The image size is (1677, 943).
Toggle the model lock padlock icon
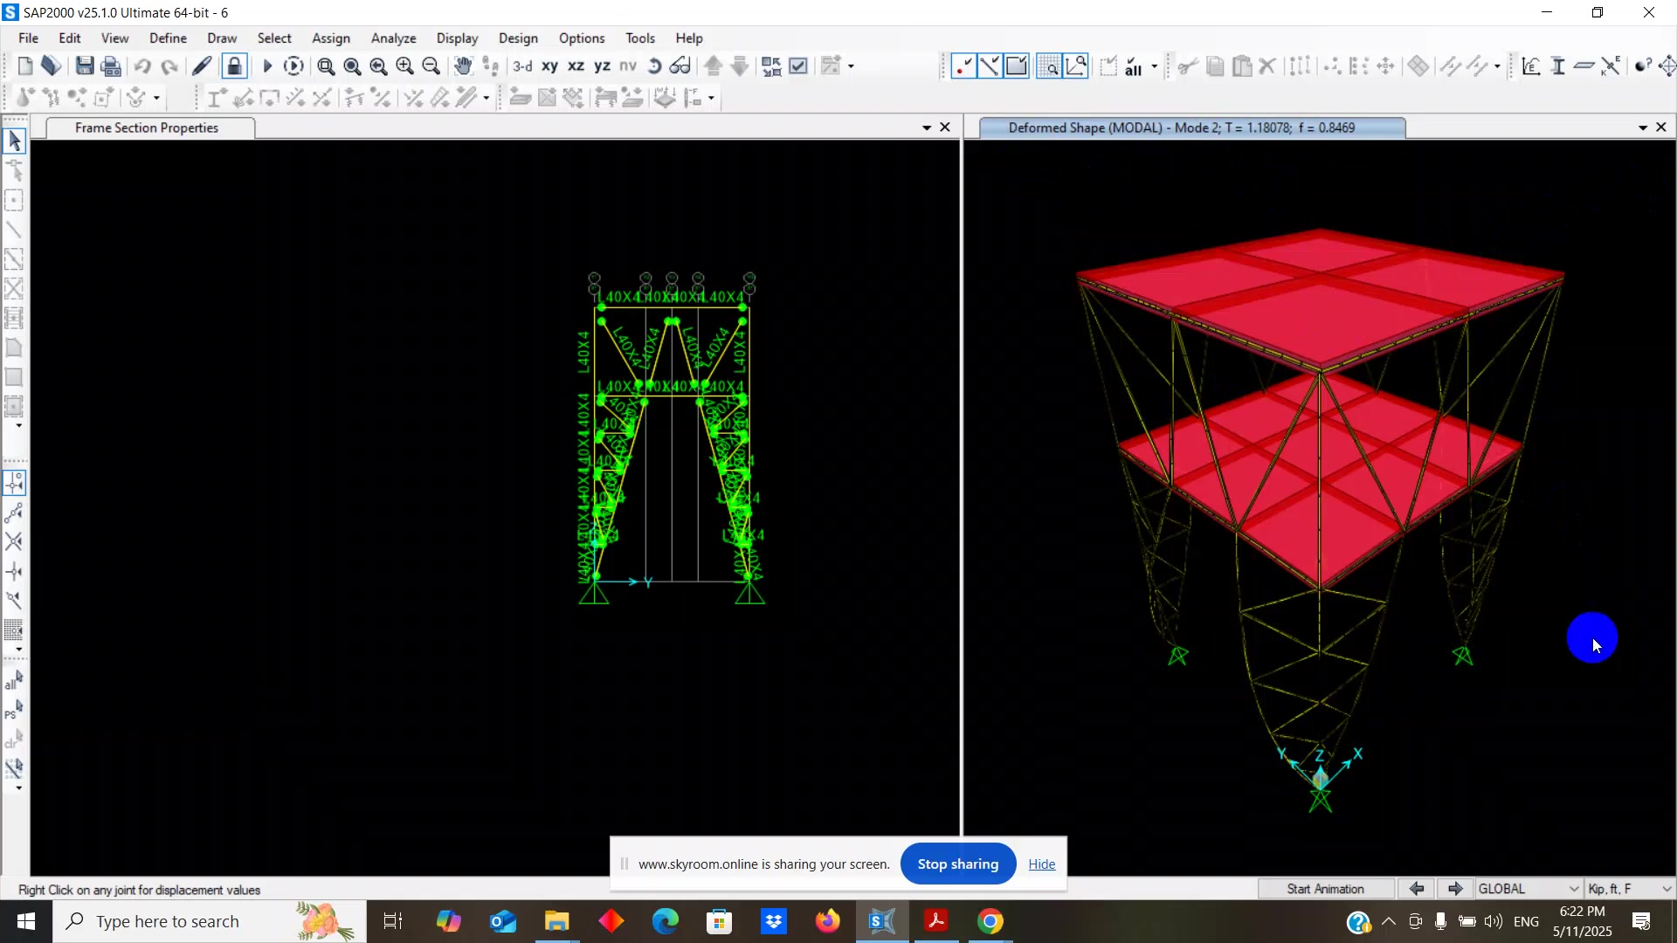pyautogui.click(x=234, y=66)
